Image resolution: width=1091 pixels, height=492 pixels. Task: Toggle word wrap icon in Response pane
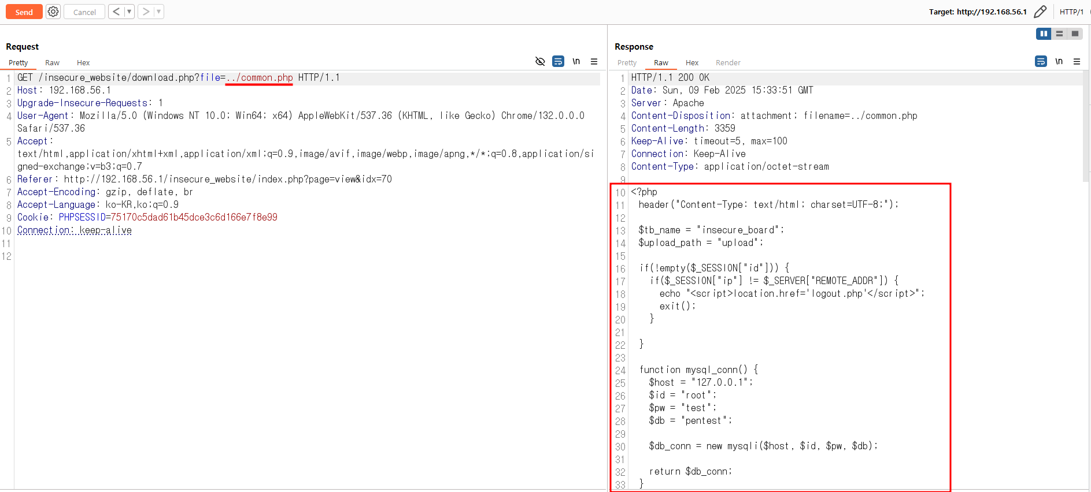click(x=1041, y=61)
